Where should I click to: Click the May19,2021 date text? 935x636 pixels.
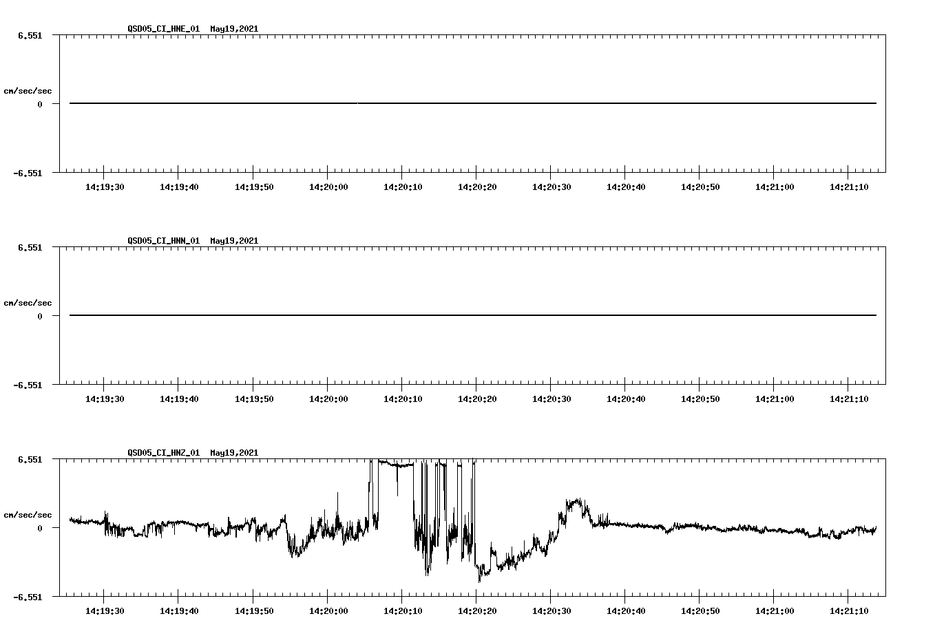coord(234,29)
